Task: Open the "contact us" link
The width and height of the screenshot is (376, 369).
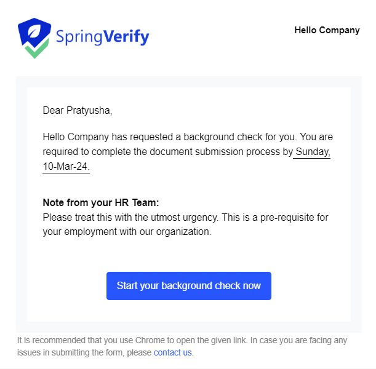Action: (x=173, y=353)
